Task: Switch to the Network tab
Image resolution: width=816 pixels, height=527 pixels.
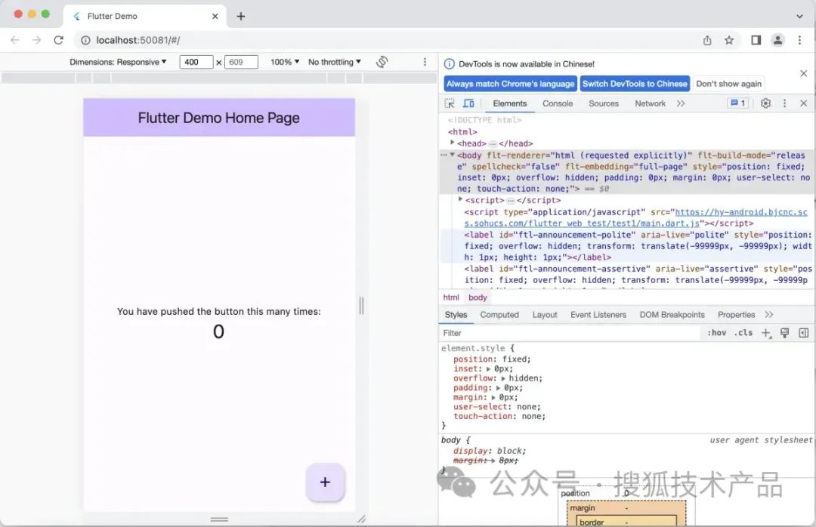Action: (650, 103)
